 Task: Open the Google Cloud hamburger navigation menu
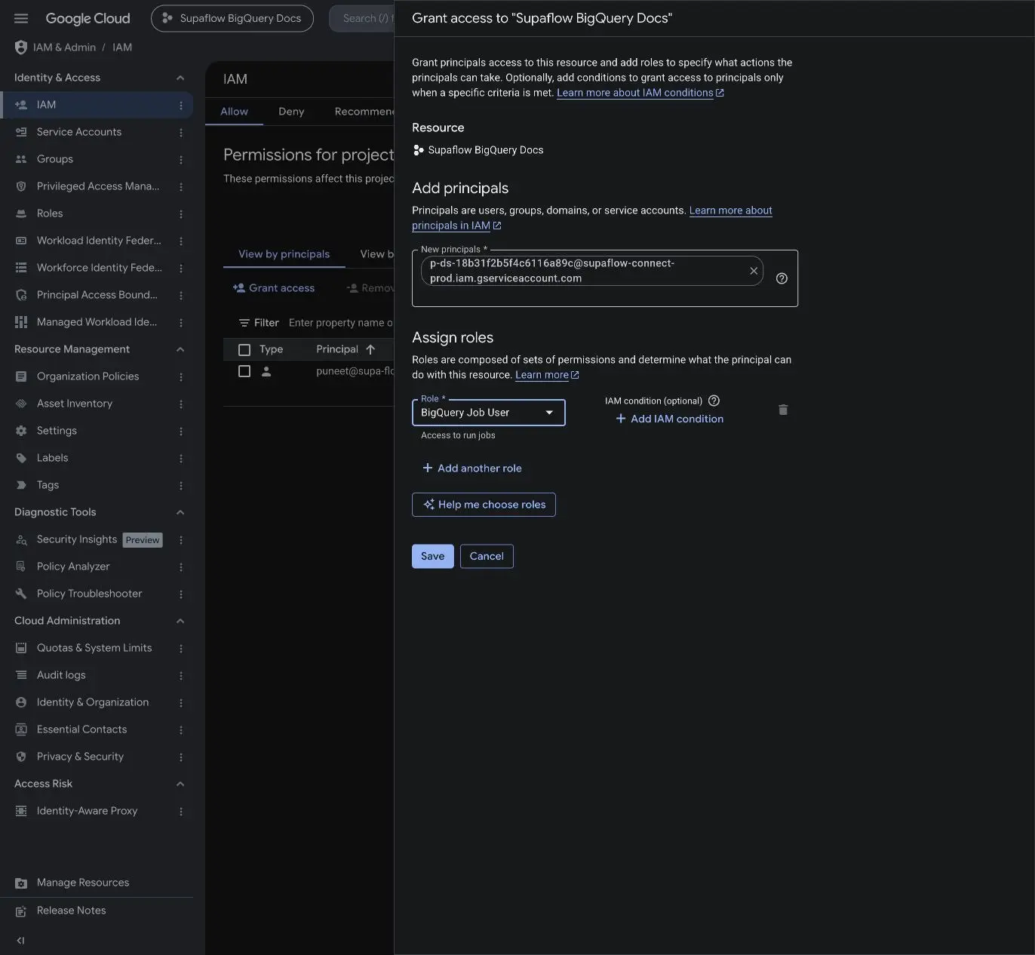pos(21,18)
